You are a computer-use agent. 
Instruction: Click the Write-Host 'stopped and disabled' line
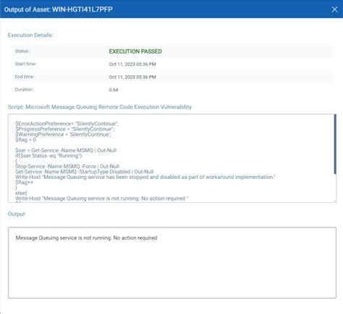(145, 177)
